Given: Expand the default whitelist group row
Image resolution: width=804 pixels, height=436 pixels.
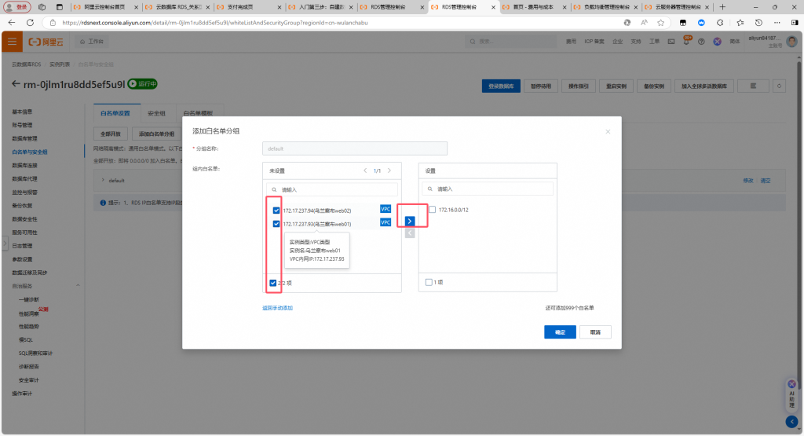Looking at the screenshot, I should point(103,181).
